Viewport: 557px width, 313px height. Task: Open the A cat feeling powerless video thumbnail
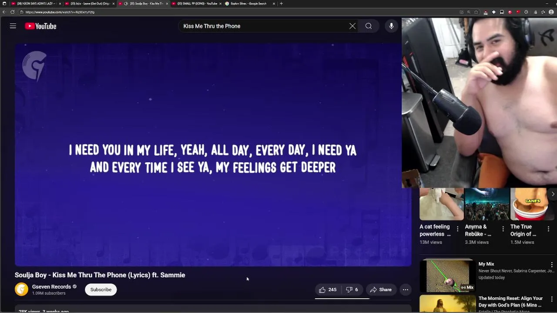441,204
